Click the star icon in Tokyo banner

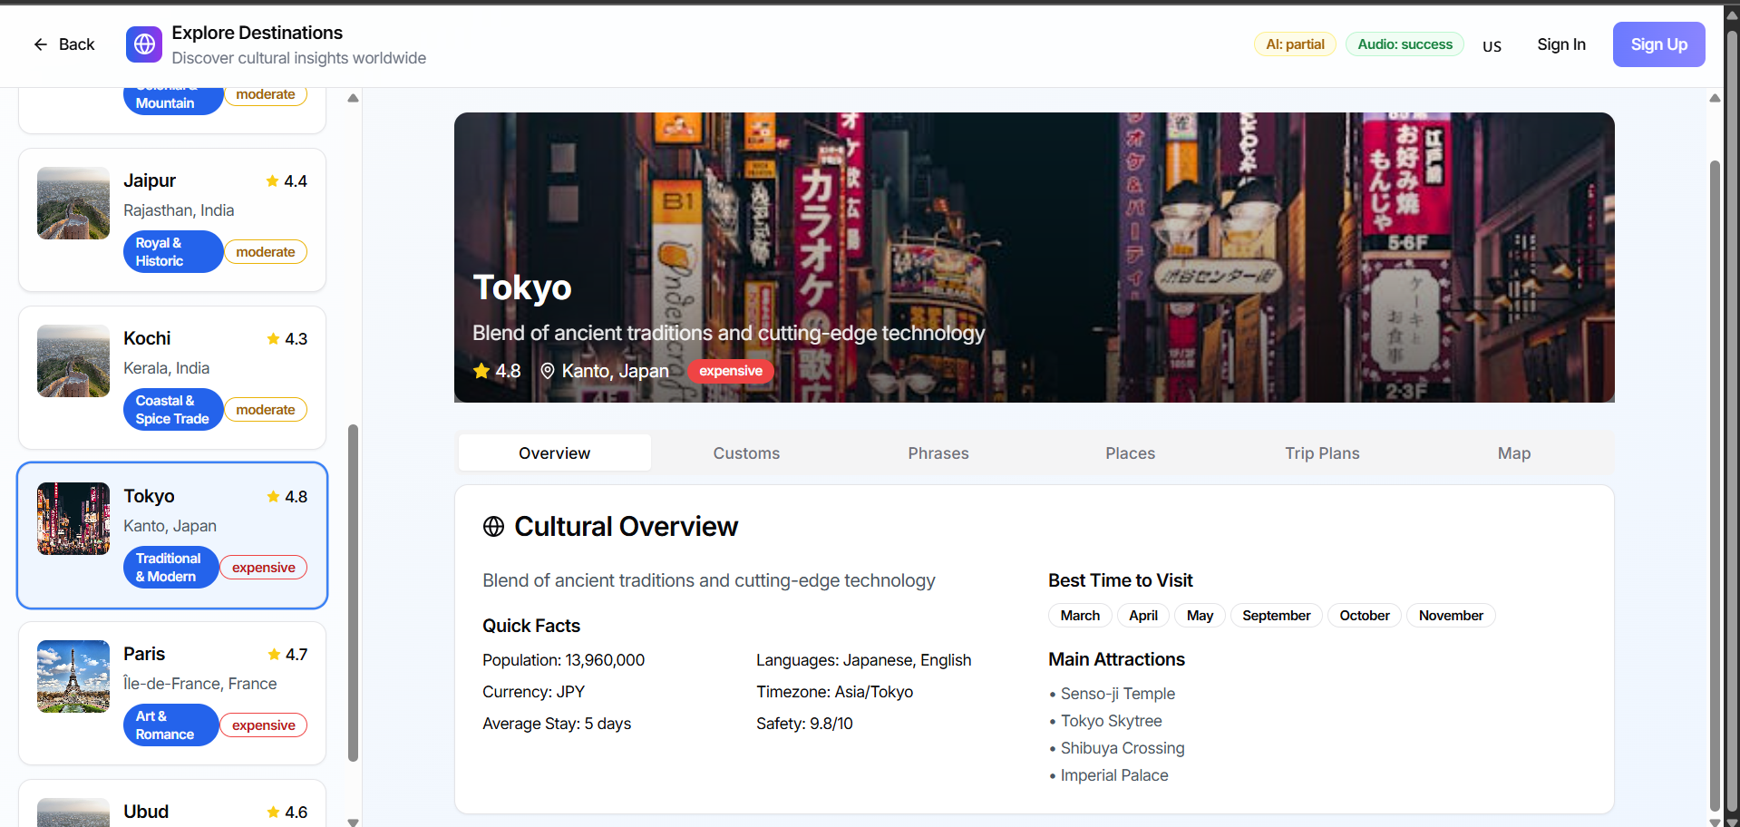click(x=481, y=371)
